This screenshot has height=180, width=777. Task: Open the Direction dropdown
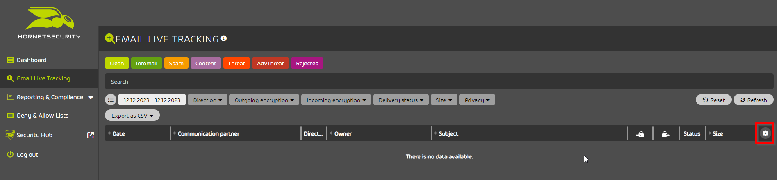click(207, 100)
